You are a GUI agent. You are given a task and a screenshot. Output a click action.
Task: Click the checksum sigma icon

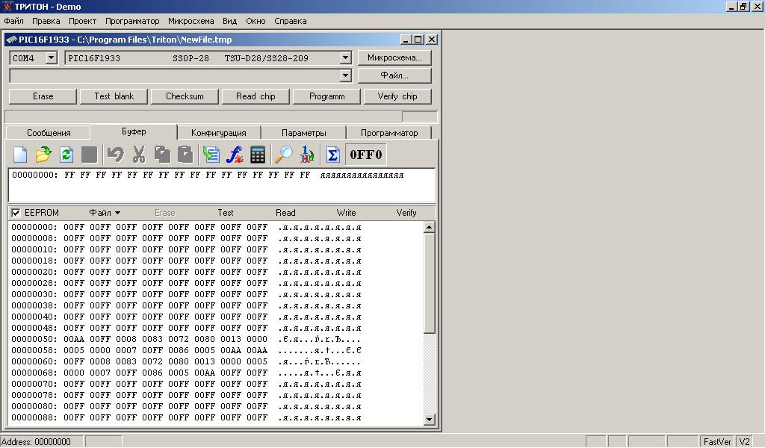pos(333,155)
